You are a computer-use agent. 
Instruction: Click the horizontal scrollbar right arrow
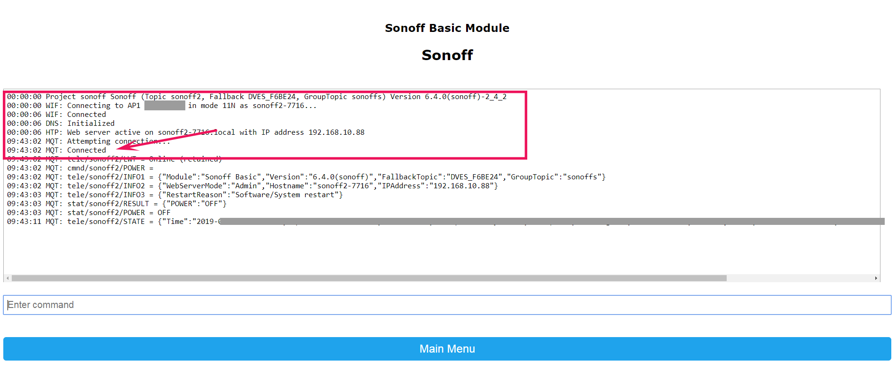pos(876,278)
